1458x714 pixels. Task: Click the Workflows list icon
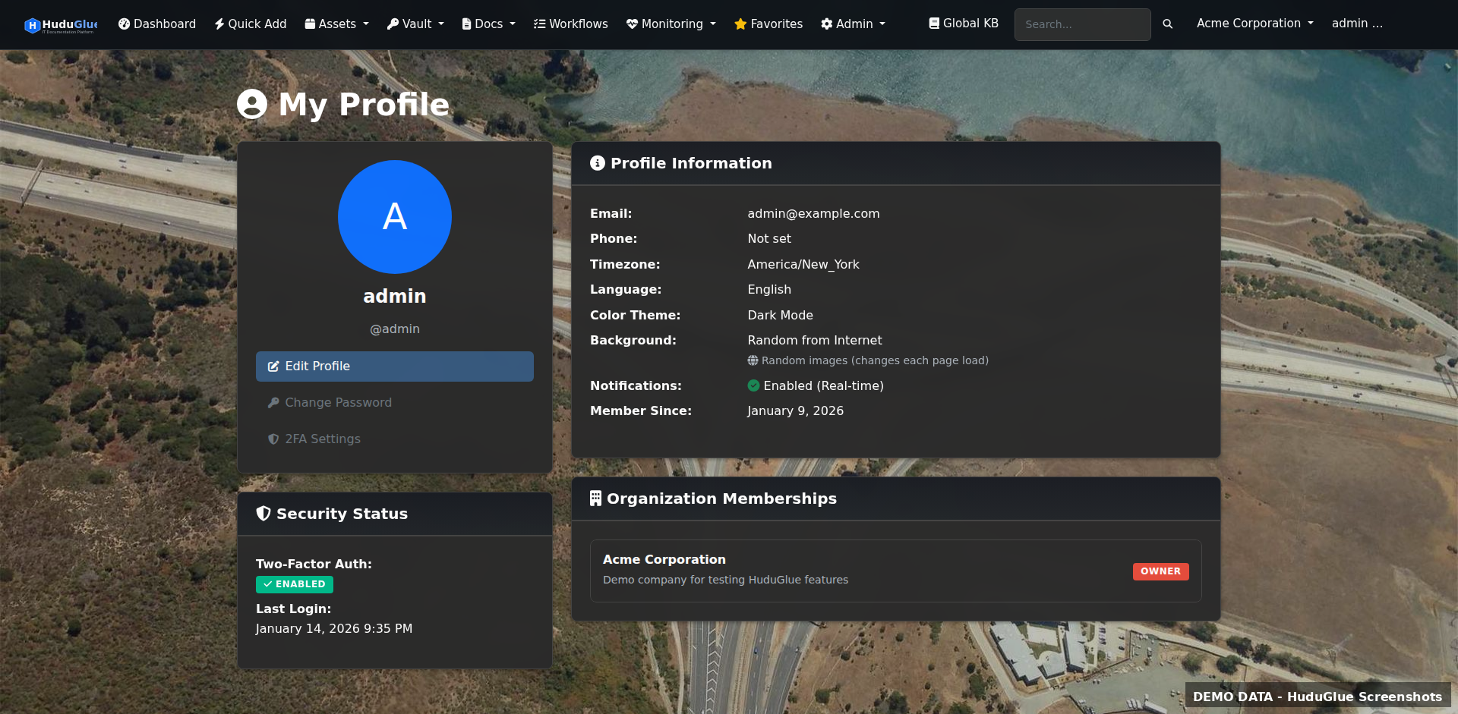[540, 24]
